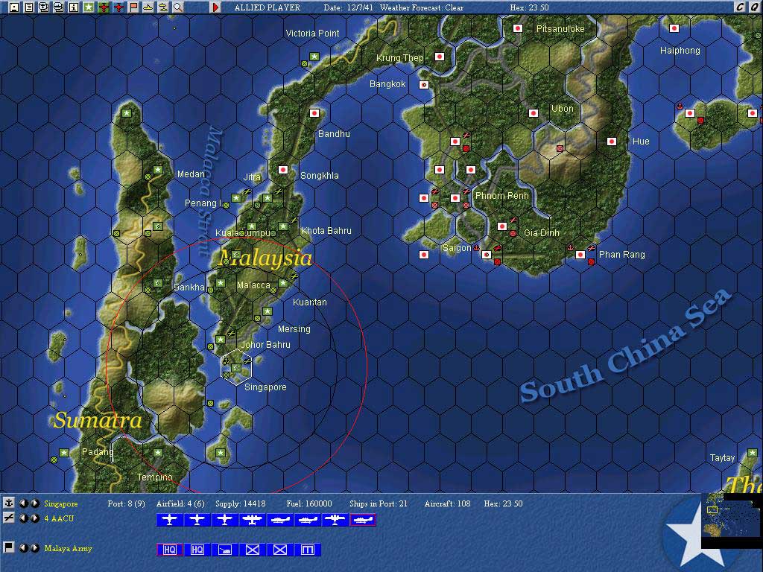Open the Malaya Army unit link
The height and width of the screenshot is (572, 763).
(x=68, y=548)
